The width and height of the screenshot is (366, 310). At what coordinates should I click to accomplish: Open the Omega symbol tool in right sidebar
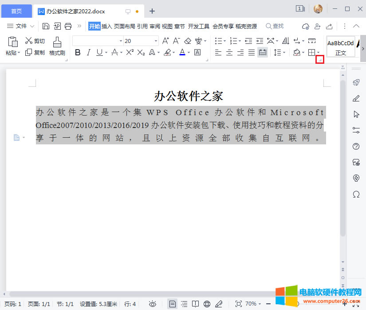[x=356, y=194]
